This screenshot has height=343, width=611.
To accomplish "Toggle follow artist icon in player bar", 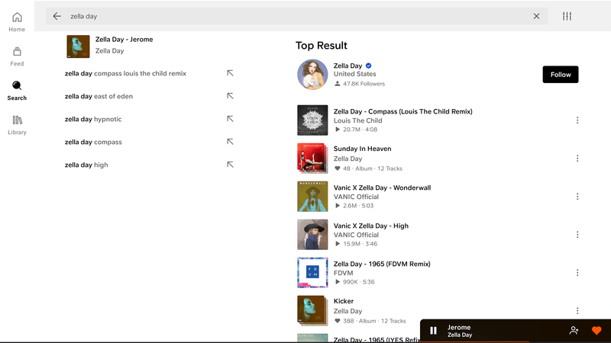I will 574,331.
